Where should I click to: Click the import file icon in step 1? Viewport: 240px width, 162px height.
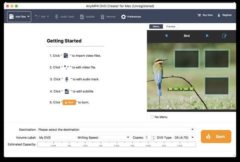tap(66, 55)
